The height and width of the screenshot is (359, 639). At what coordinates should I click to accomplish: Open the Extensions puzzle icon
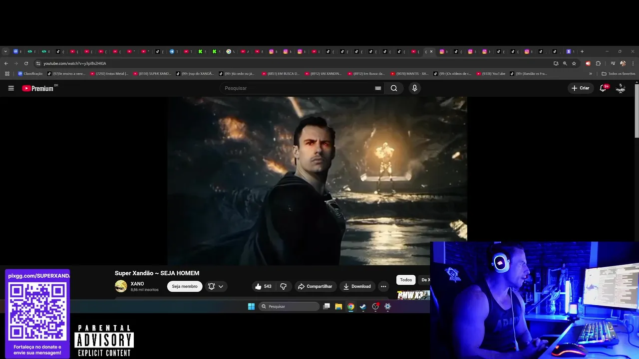[598, 63]
